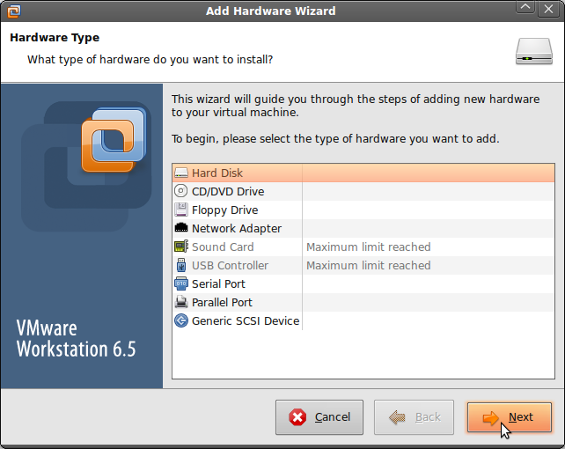Click the greyed "Sound Card" entry

click(x=223, y=247)
